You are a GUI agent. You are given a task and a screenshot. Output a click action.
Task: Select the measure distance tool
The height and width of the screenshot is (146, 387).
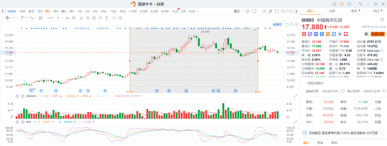tap(49, 18)
